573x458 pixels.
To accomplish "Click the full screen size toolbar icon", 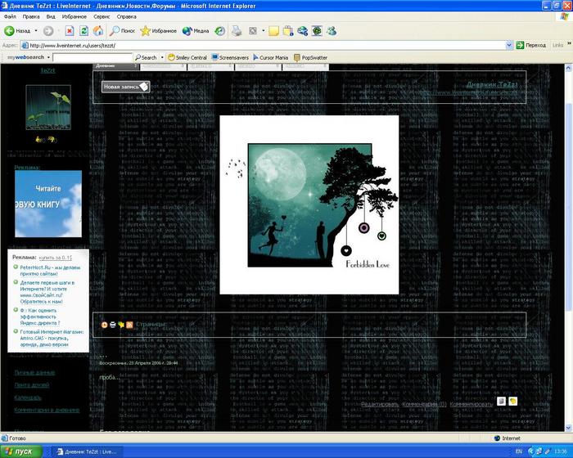I will coord(252,31).
